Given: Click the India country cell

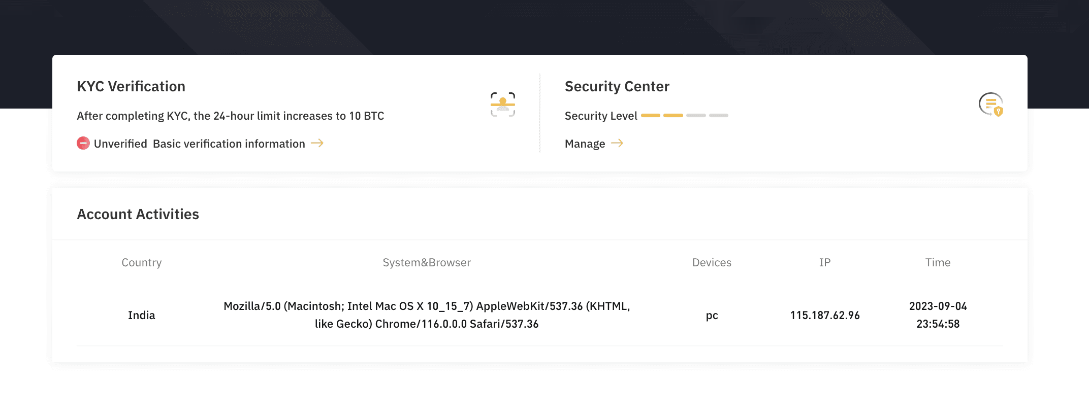Looking at the screenshot, I should coord(141,315).
